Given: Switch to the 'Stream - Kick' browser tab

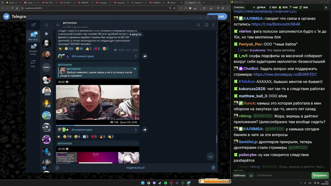Looking at the screenshot, I should [13, 3].
